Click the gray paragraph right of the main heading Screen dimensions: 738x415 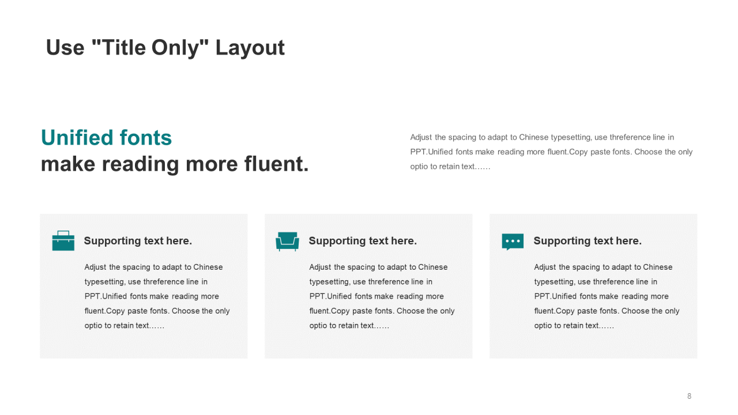[x=551, y=152]
